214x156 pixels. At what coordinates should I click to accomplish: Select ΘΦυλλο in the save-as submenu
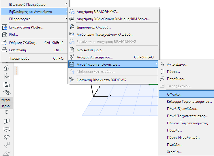pyautogui.click(x=186, y=94)
